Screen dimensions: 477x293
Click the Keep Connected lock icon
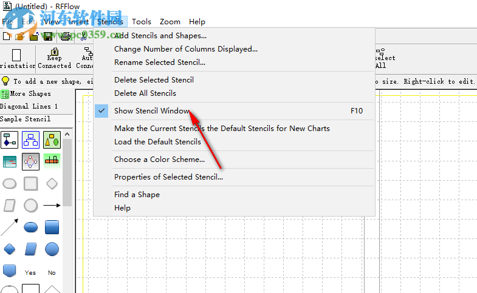[x=55, y=52]
